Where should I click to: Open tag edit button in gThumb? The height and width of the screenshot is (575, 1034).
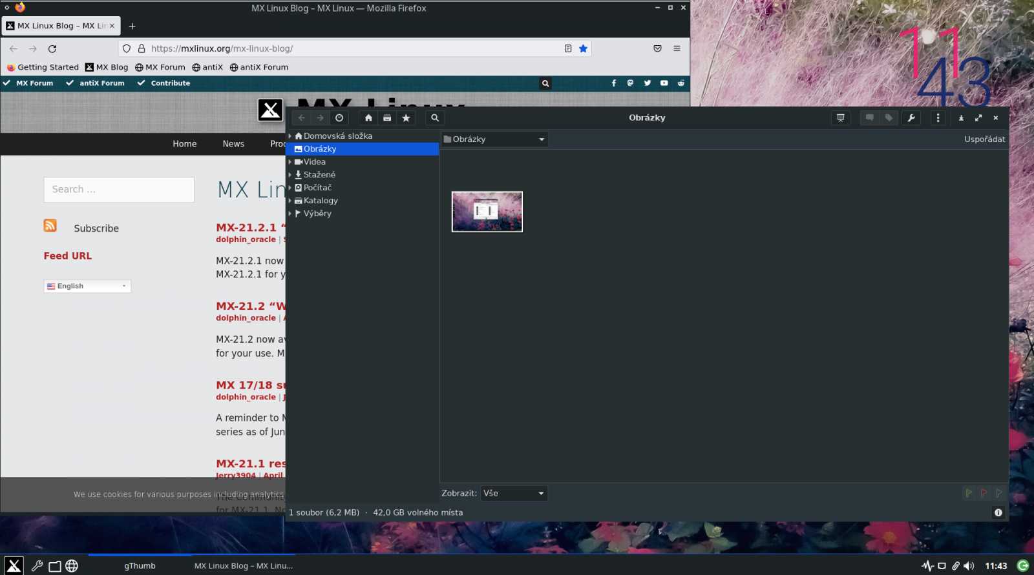889,118
